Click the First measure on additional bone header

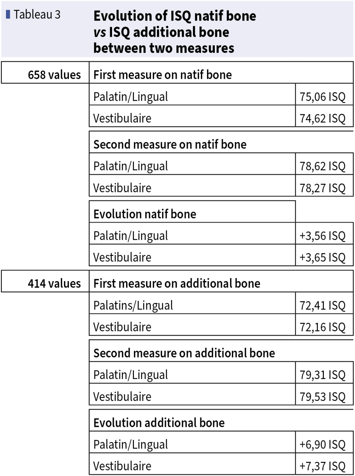tap(221, 281)
